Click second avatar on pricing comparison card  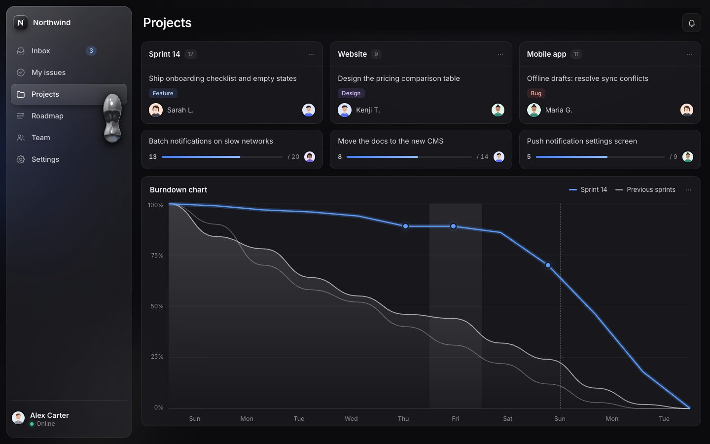point(498,110)
